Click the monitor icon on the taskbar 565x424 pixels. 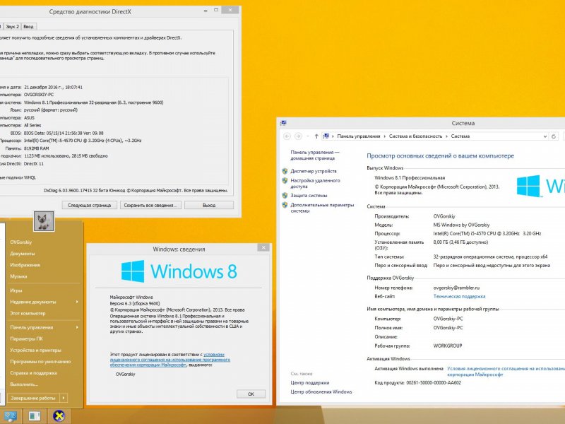click(10, 416)
